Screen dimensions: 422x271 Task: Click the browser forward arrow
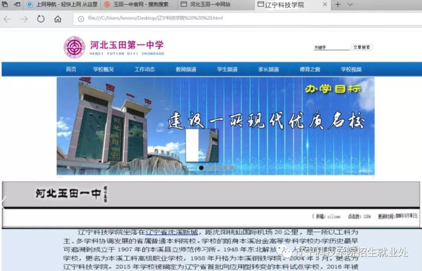click(x=24, y=19)
